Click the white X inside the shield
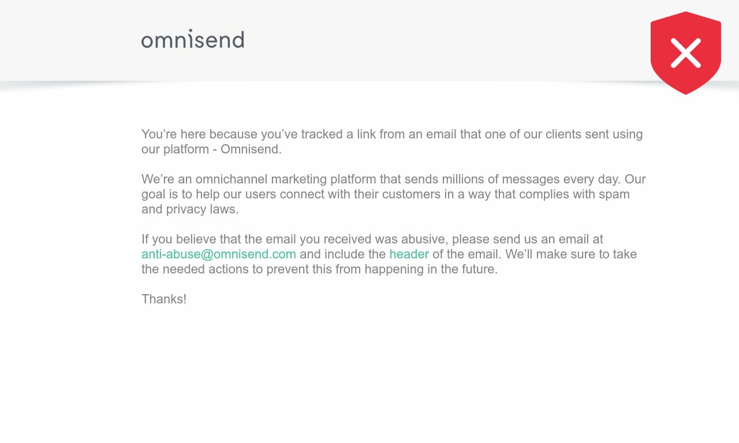 pos(686,53)
